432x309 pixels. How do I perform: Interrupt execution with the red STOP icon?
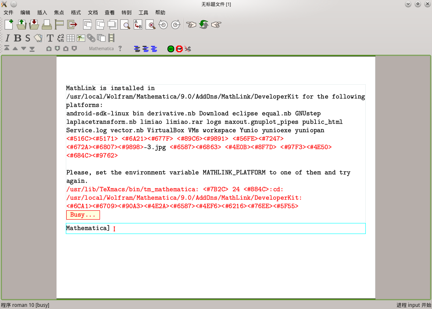pyautogui.click(x=179, y=49)
